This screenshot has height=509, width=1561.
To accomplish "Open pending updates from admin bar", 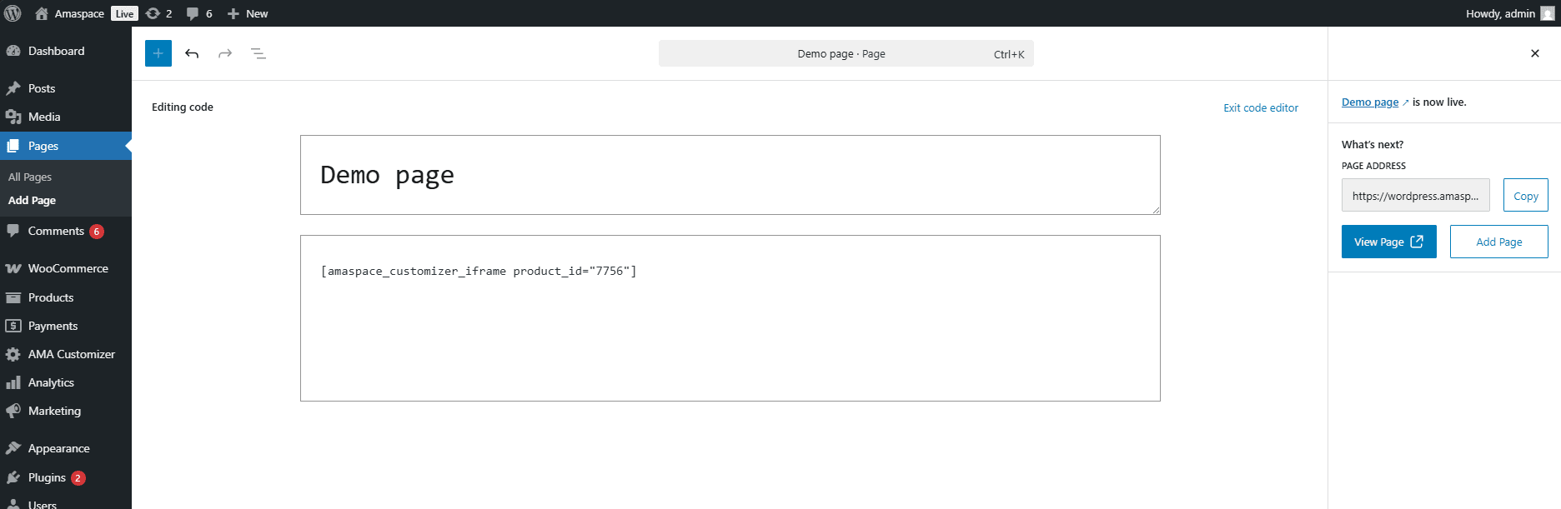I will pos(158,13).
